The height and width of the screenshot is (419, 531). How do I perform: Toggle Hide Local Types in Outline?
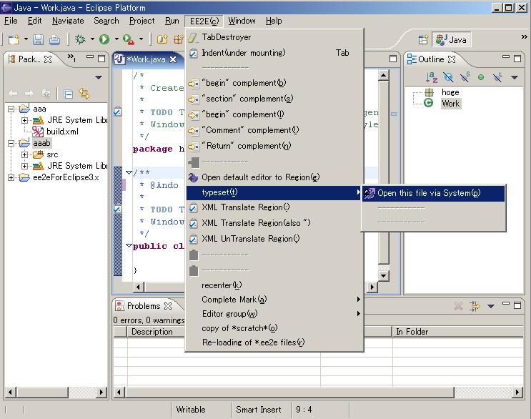click(x=497, y=77)
